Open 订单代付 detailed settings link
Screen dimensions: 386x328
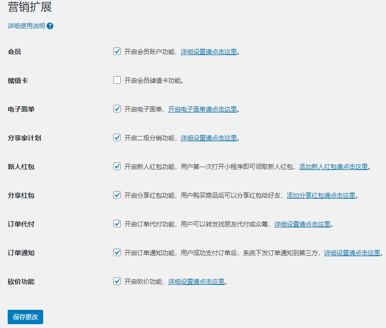pos(302,224)
